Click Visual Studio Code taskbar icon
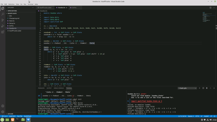This screenshot has width=217, height=122. click(28, 120)
